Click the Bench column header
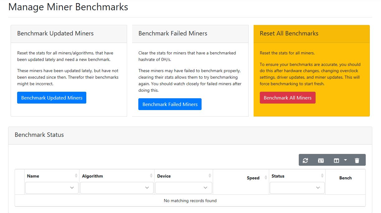The width and height of the screenshot is (381, 213). coord(345,178)
